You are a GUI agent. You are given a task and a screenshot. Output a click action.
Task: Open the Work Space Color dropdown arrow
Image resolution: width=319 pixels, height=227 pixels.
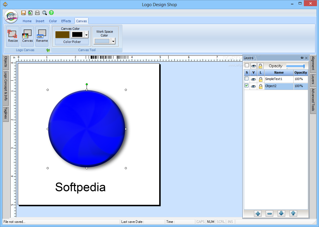click(113, 41)
